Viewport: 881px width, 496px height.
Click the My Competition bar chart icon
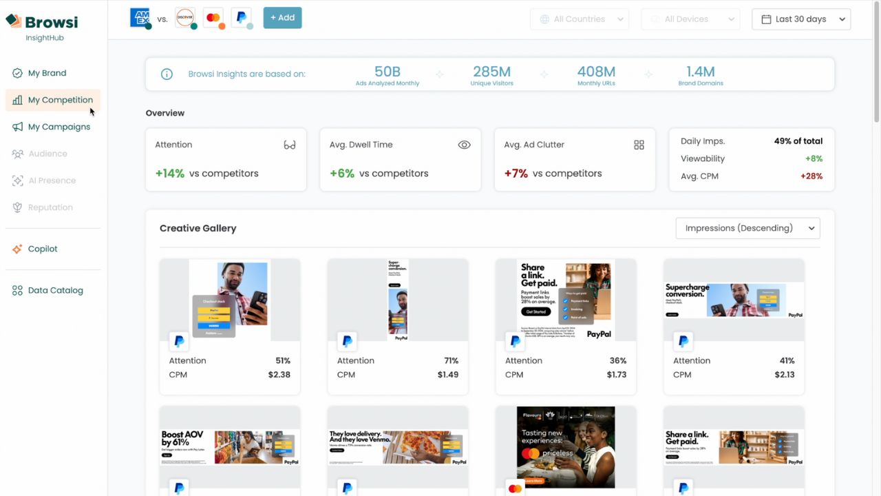(x=17, y=100)
